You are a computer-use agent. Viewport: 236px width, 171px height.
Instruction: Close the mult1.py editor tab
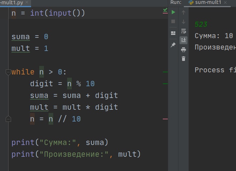coord(27,2)
